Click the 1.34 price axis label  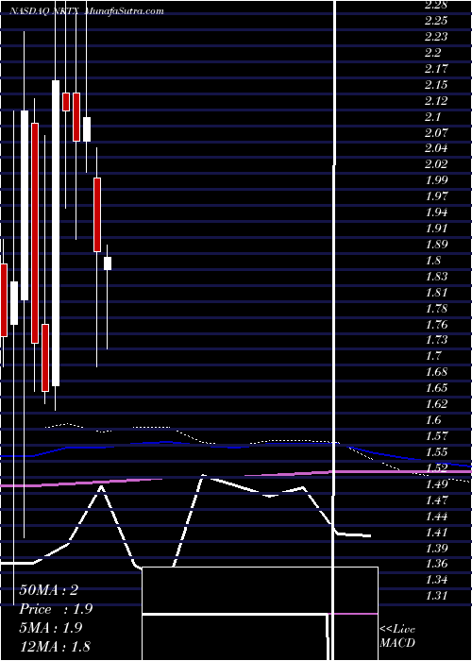[x=436, y=580]
